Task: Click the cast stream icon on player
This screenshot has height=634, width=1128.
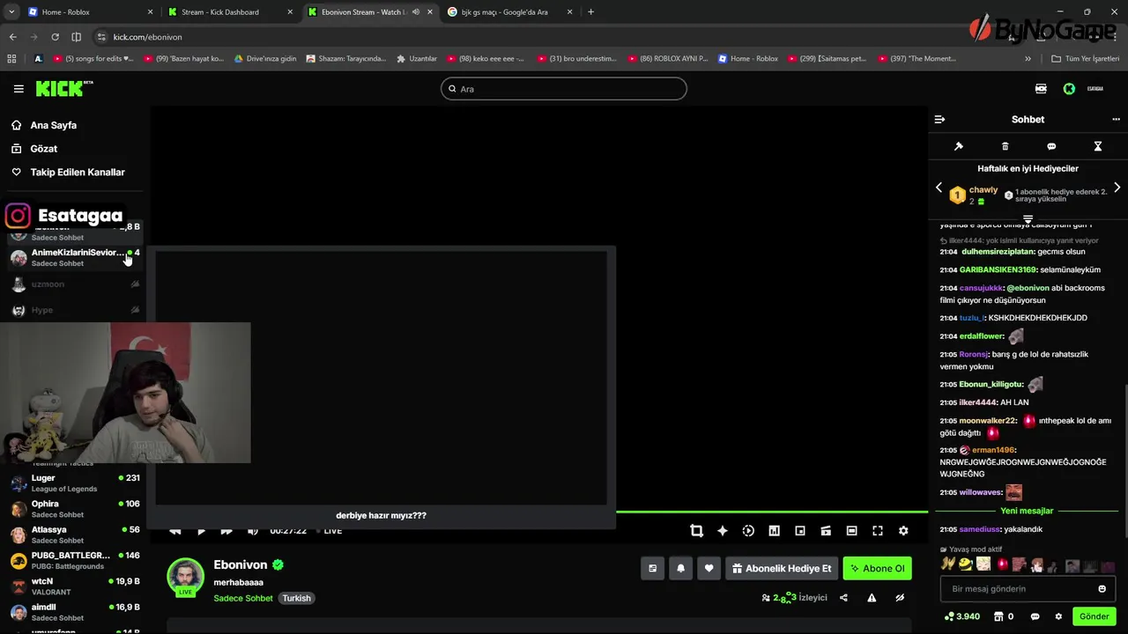Action: tap(826, 531)
